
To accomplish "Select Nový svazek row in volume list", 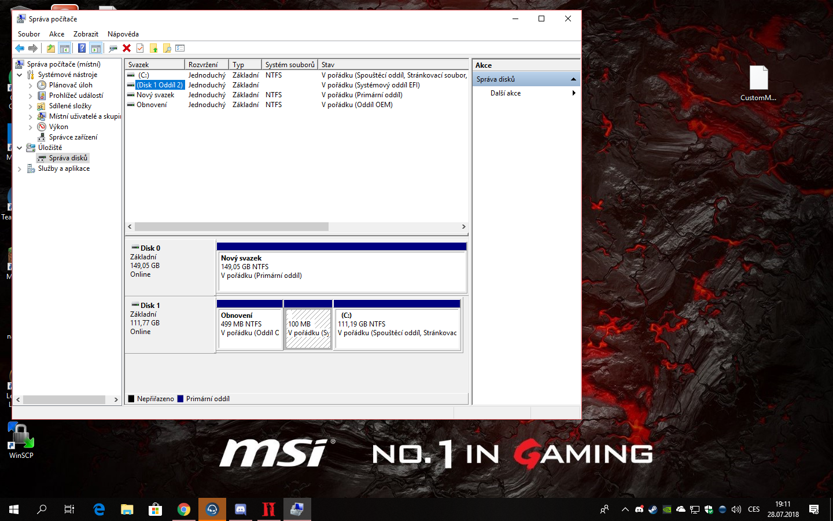I will (297, 95).
